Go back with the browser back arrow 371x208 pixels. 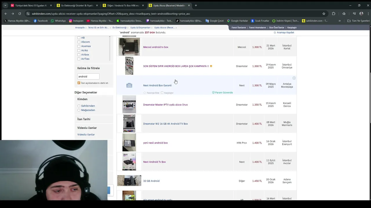(x=6, y=14)
